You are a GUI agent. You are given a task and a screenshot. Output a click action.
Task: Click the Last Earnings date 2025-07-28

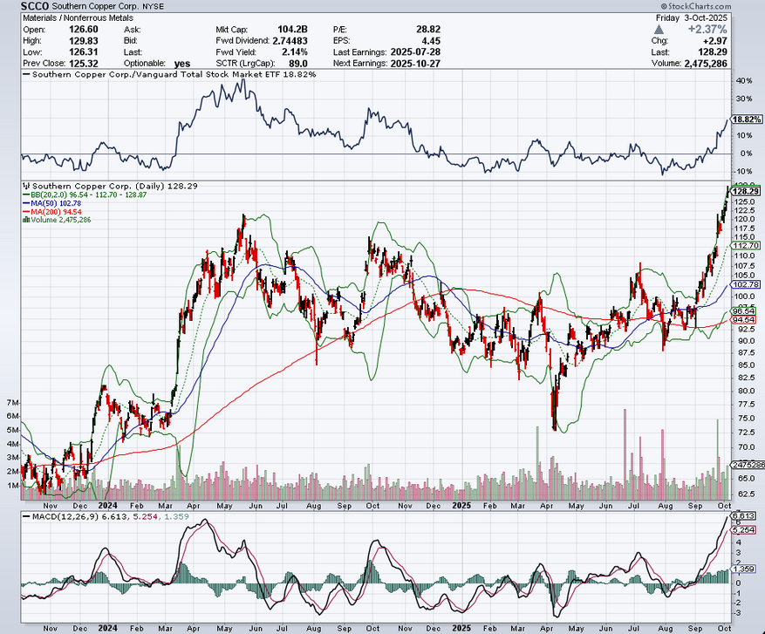tap(415, 52)
